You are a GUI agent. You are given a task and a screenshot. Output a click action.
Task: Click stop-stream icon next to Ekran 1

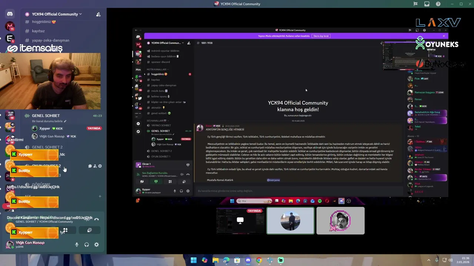click(188, 165)
